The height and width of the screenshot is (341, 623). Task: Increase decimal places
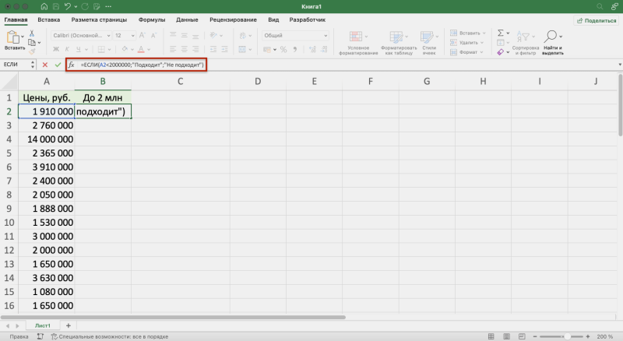(313, 49)
